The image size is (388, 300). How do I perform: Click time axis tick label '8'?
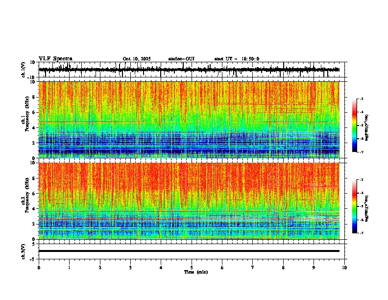tap(283, 268)
